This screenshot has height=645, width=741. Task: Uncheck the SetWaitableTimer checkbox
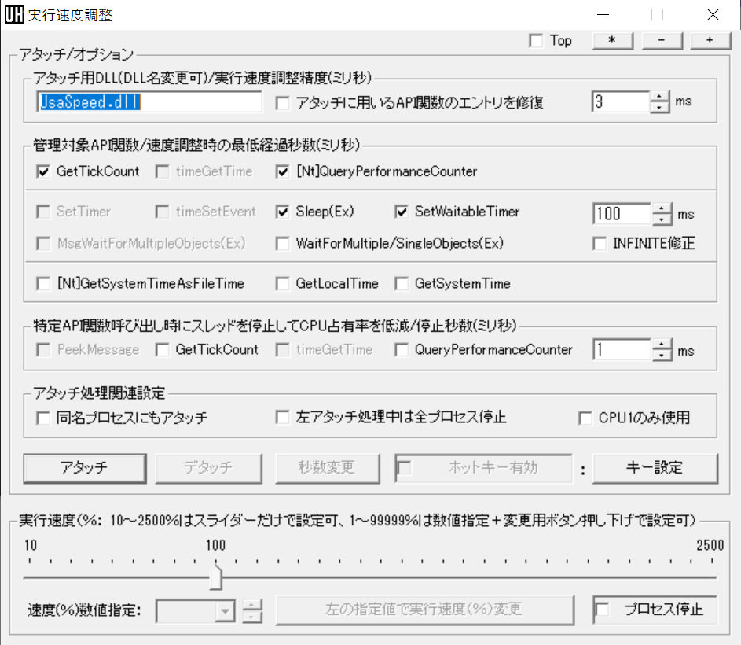(x=402, y=212)
